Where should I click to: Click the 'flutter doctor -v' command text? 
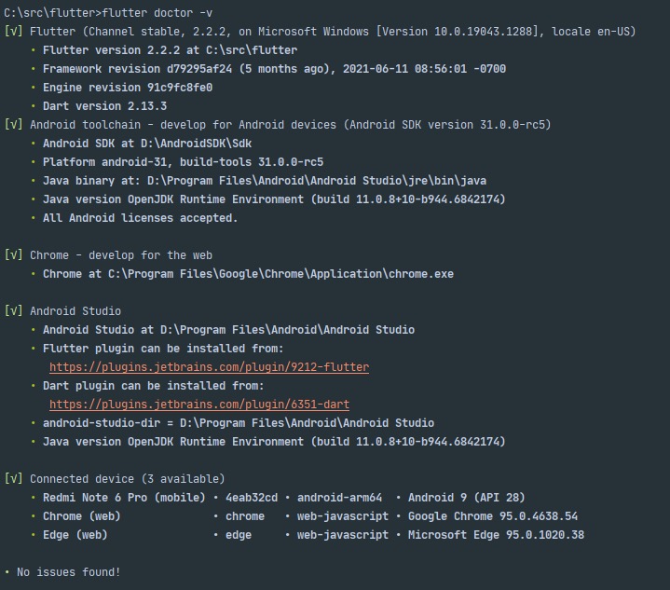(157, 13)
